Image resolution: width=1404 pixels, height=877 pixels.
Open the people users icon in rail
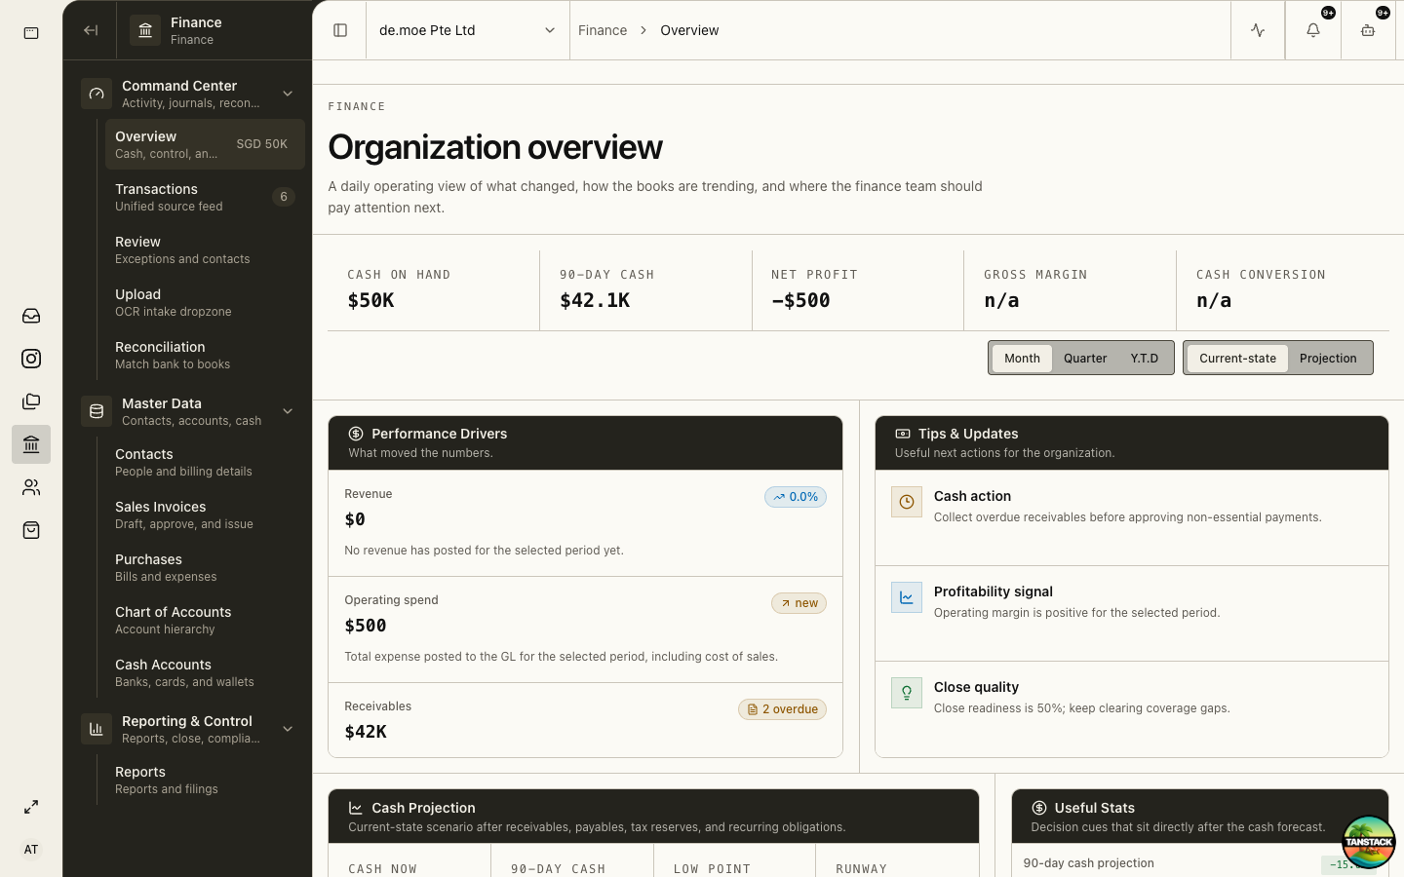31,487
